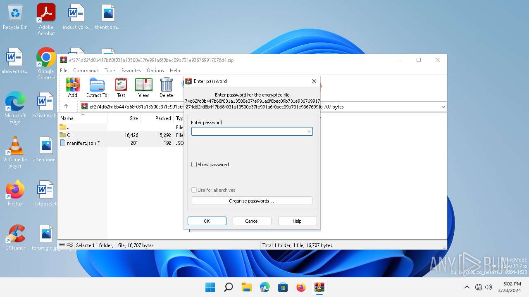Open CCleaner desktop shortcut

pos(15,237)
